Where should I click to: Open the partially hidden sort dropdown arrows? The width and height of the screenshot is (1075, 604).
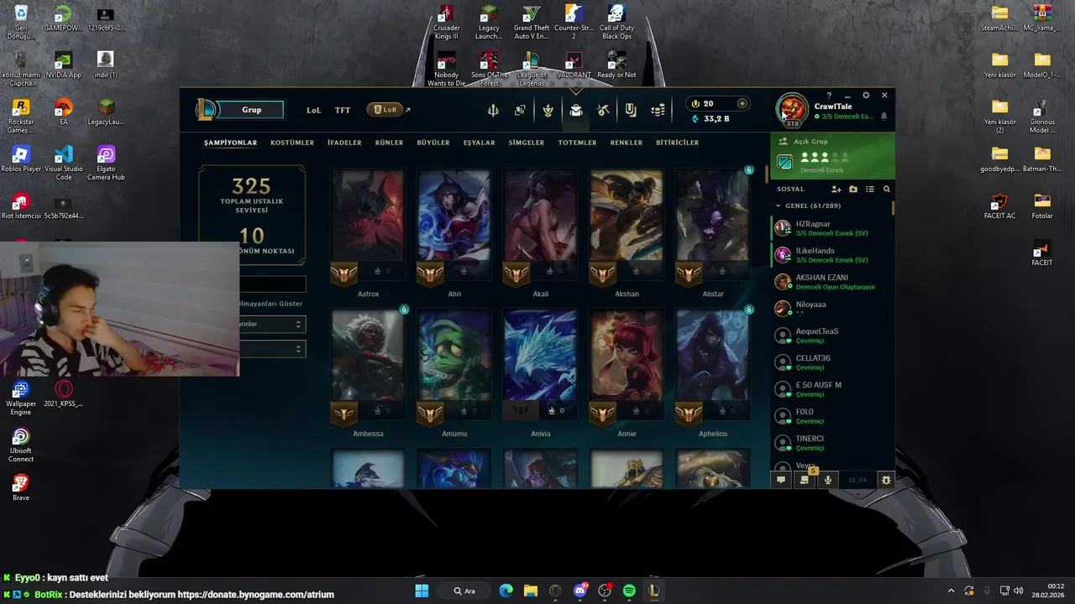pyautogui.click(x=298, y=324)
